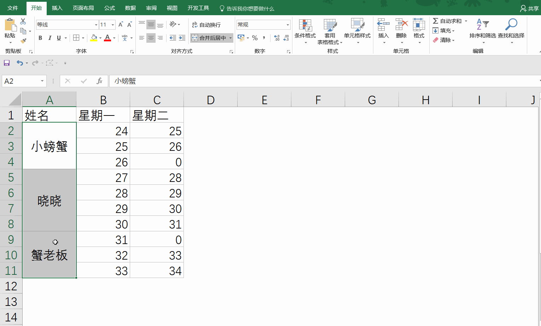Click 自动求和 AutoSum button
The image size is (541, 326).
(x=447, y=21)
